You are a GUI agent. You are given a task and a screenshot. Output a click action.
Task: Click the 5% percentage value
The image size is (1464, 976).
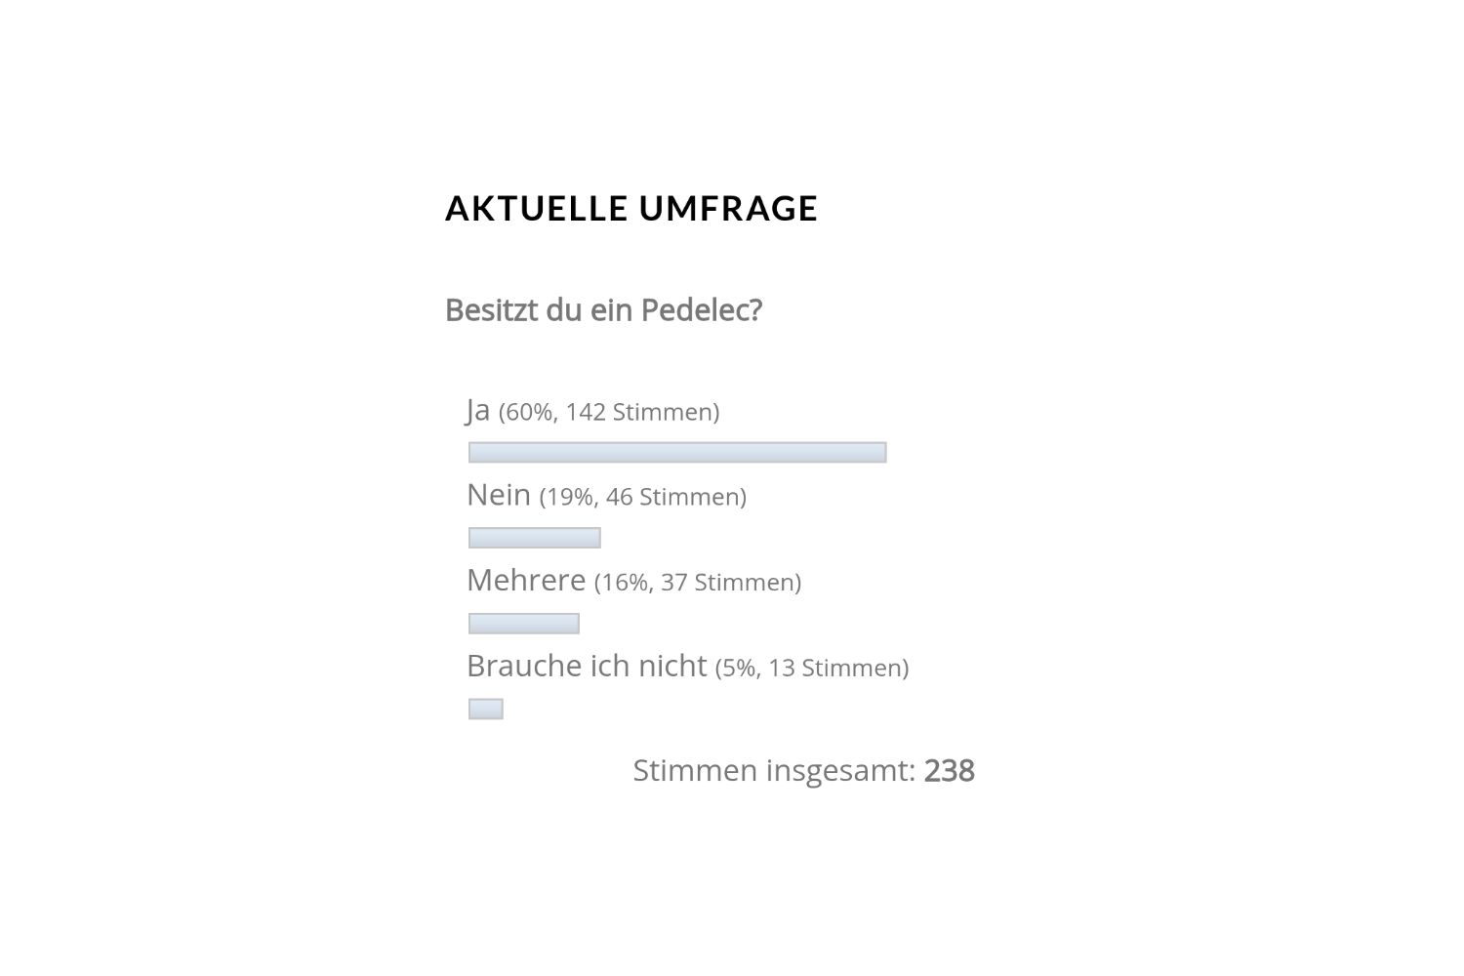click(741, 669)
